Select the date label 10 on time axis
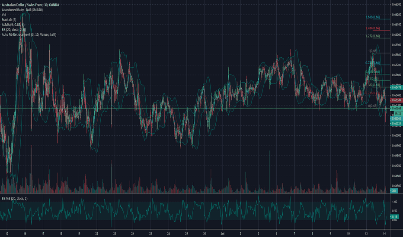Screen dimensions: 403x237 tap(348, 234)
